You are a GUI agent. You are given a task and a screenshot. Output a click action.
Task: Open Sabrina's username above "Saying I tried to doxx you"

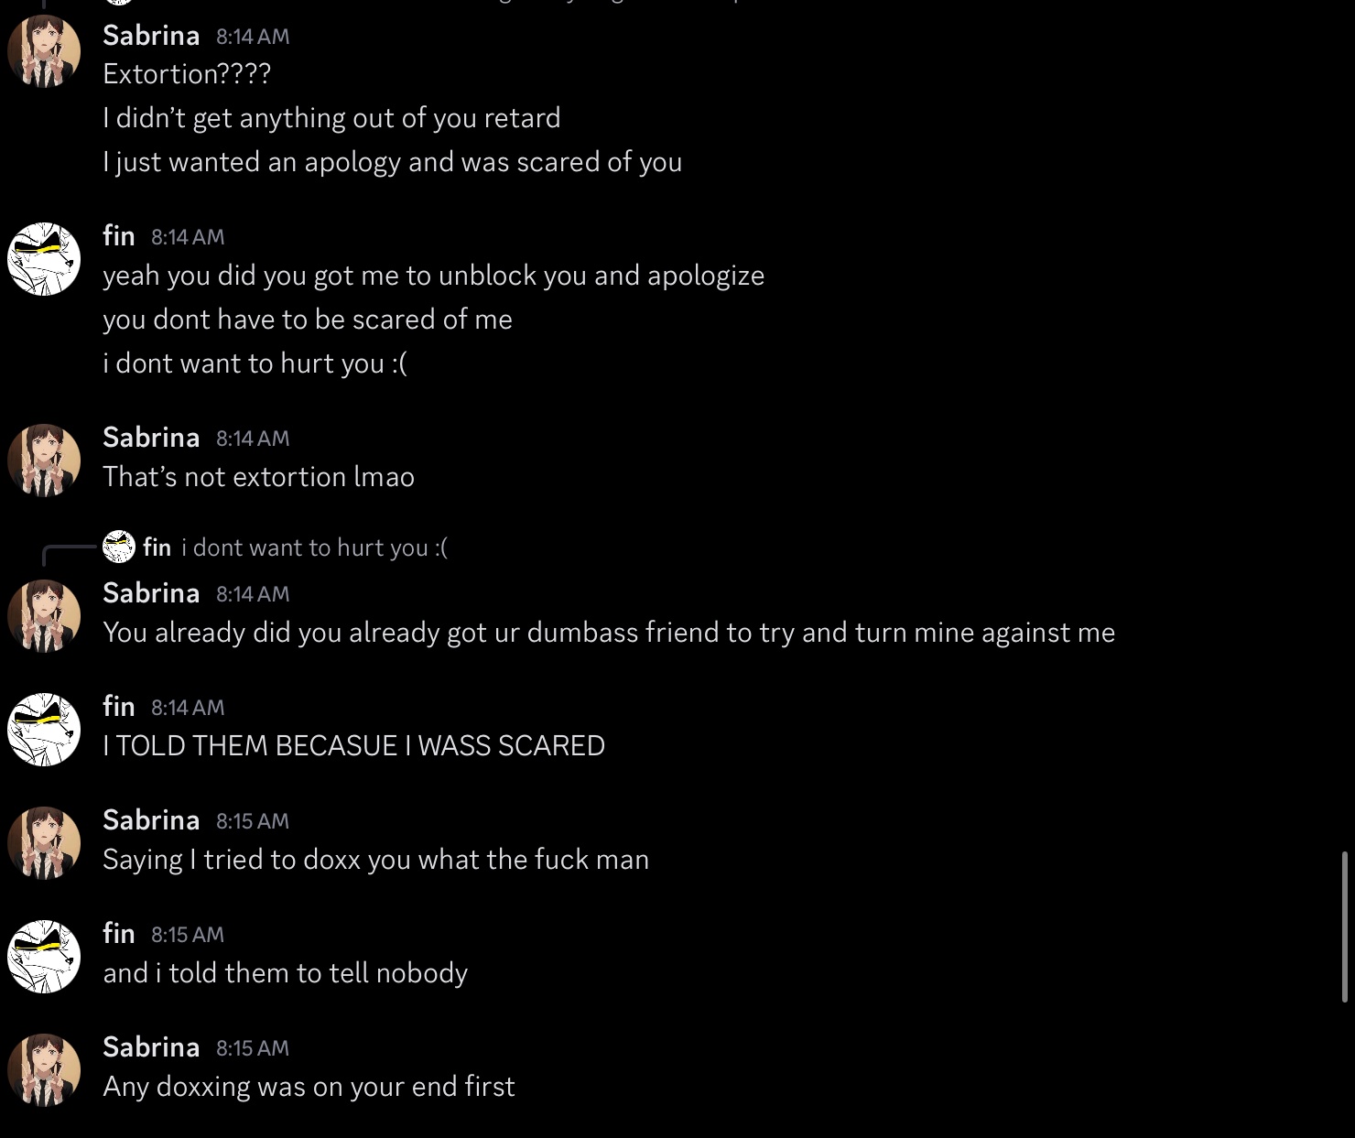pos(151,819)
